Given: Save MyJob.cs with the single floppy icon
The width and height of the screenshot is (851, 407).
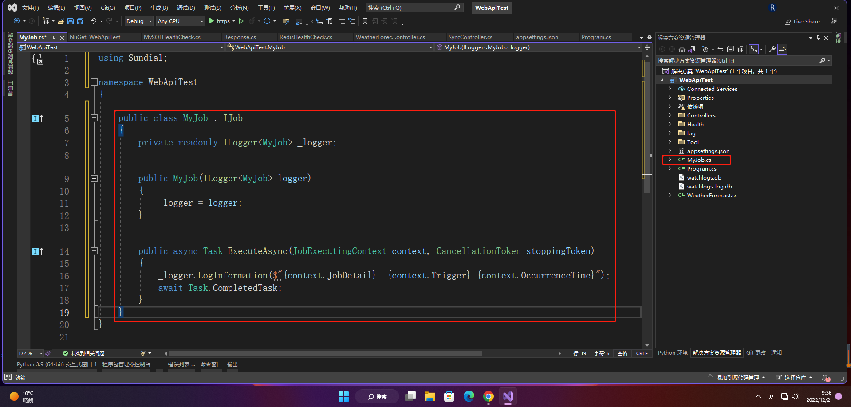Looking at the screenshot, I should (x=70, y=21).
